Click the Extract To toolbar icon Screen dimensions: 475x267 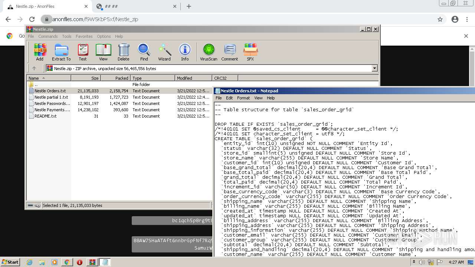61,52
